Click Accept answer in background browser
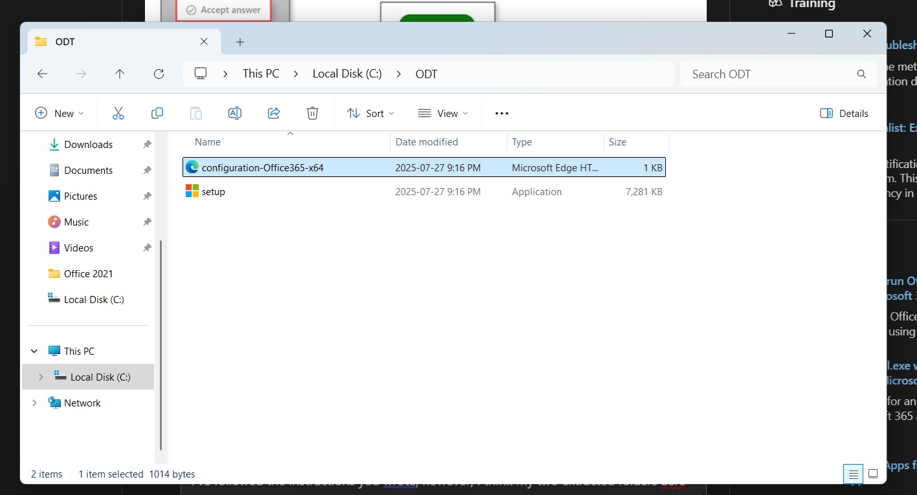 tap(223, 10)
